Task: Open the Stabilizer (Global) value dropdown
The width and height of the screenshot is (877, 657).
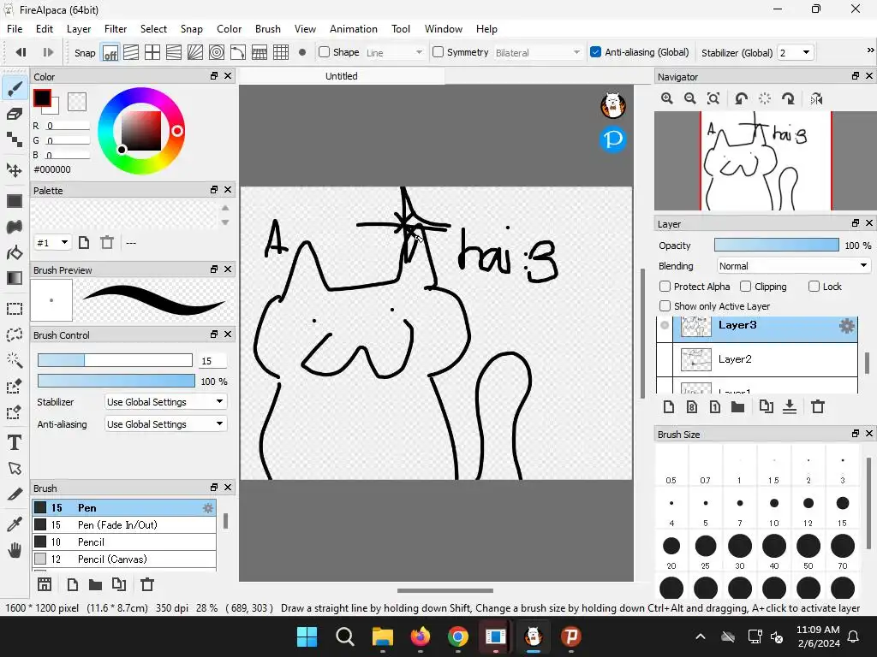Action: (x=795, y=52)
